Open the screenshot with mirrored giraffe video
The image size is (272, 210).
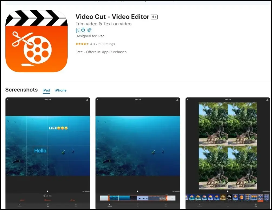tap(228, 153)
